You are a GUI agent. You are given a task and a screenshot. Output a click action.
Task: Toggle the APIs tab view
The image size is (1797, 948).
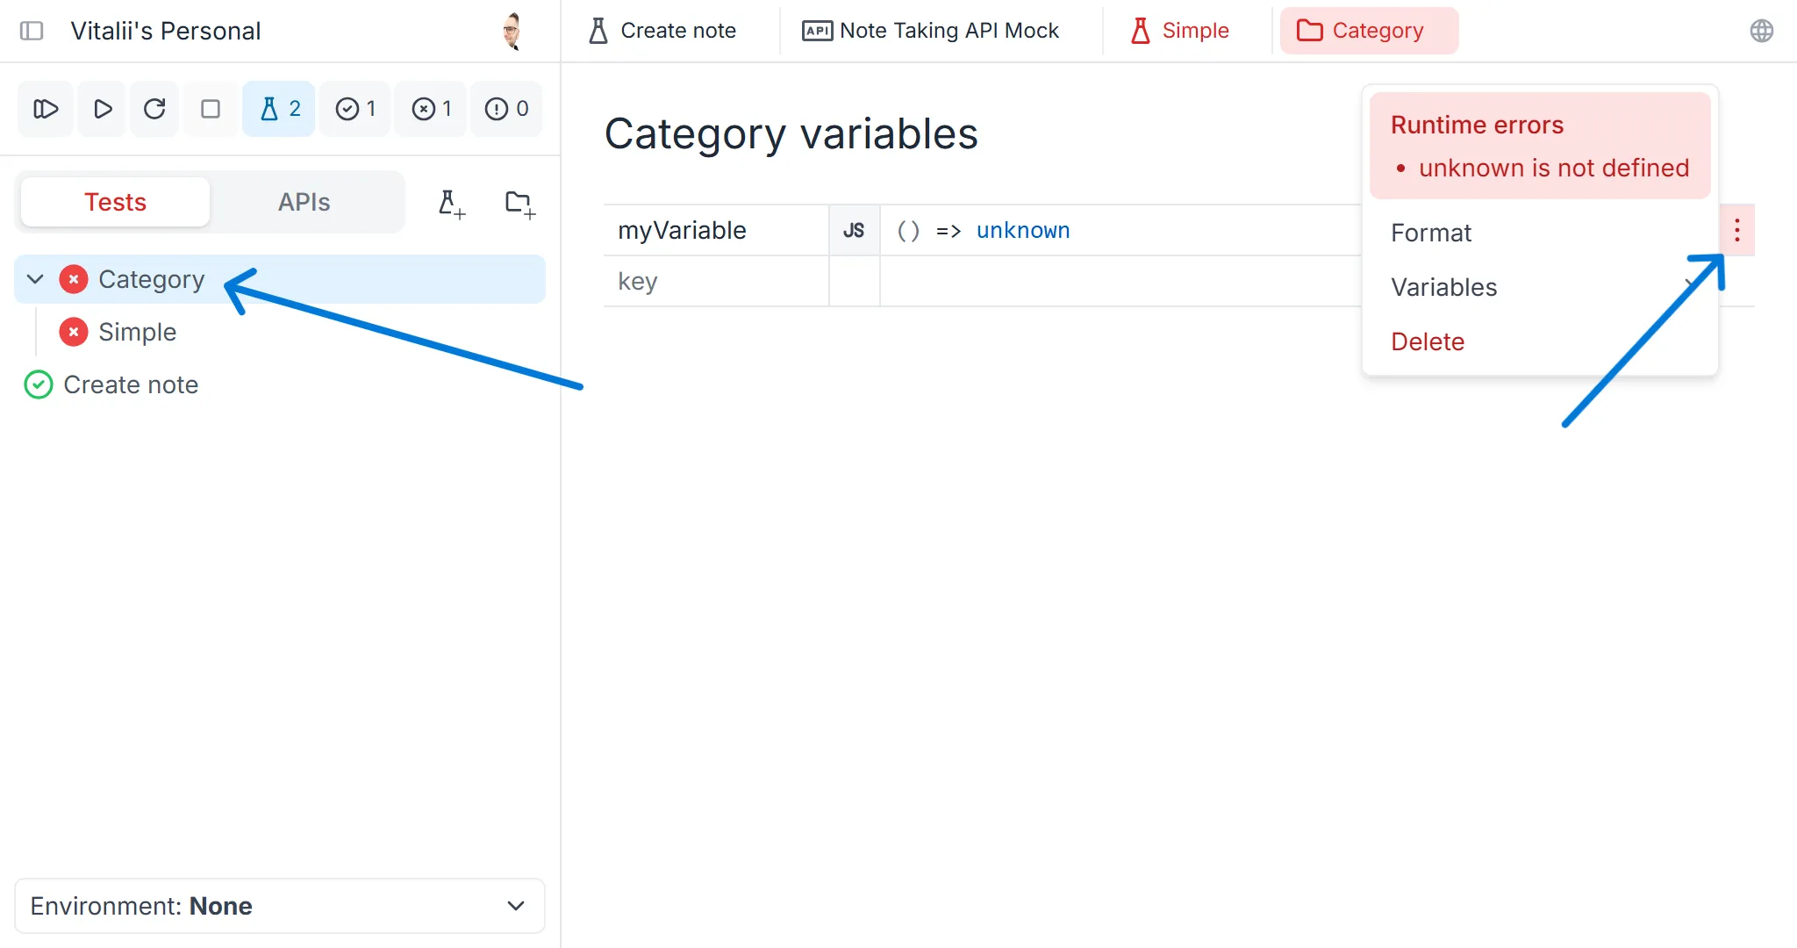click(x=302, y=202)
